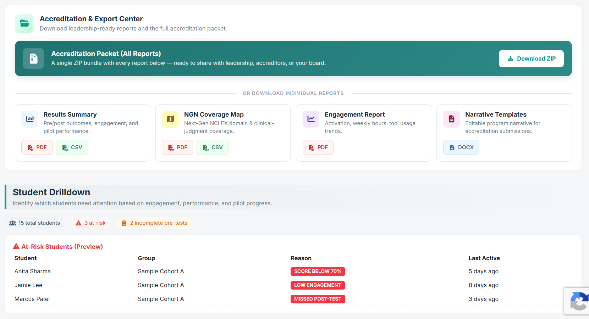
Task: Click the document icon for Narrative Templates
Action: 452,119
